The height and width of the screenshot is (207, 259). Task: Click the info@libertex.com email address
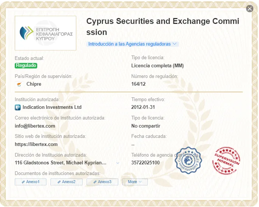point(35,126)
